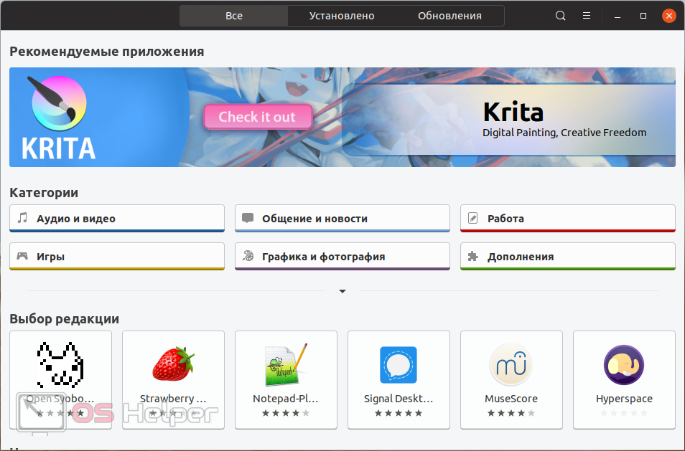The height and width of the screenshot is (451, 685).
Task: Open the search magnifier icon
Action: point(561,16)
